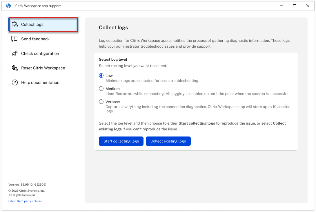Image resolution: width=316 pixels, height=212 pixels.
Task: Click the Check configuration gears icon
Action: point(14,53)
